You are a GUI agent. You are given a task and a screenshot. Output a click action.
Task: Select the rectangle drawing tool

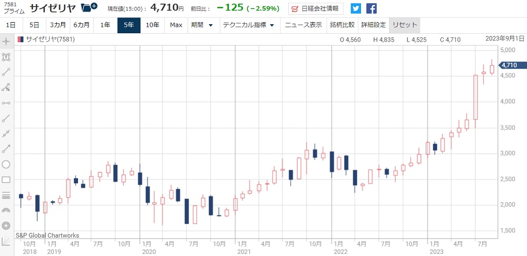(x=6, y=180)
